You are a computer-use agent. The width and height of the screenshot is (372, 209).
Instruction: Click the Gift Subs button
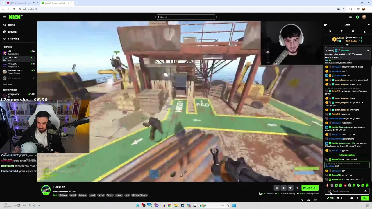[310, 188]
